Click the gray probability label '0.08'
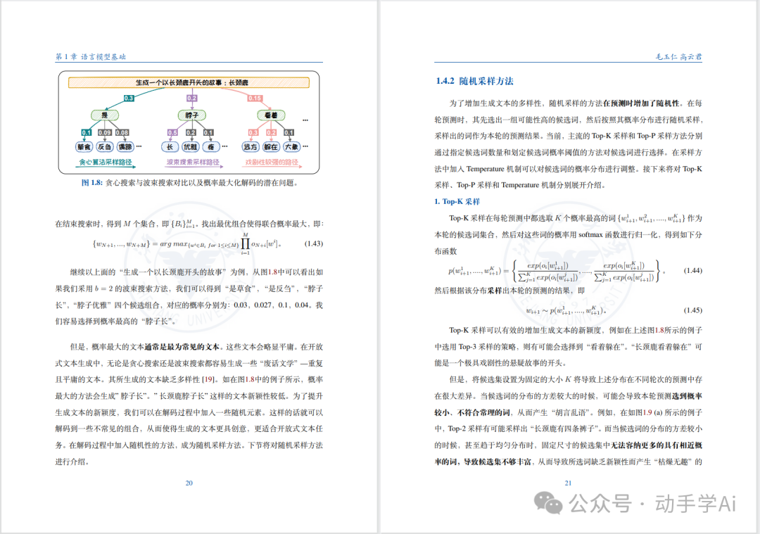Image resolution: width=760 pixels, height=534 pixels. [122, 132]
